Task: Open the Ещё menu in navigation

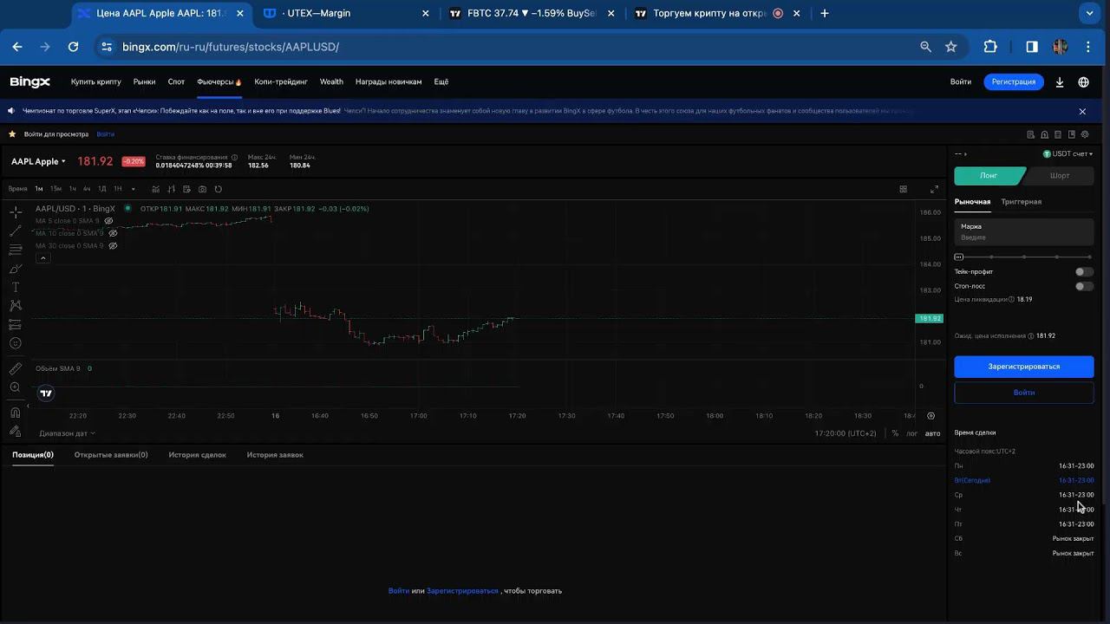Action: point(441,81)
